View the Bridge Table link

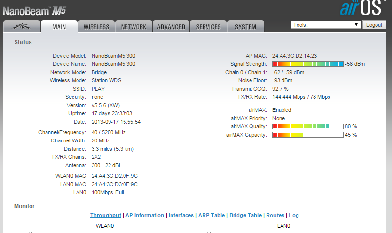click(x=246, y=215)
